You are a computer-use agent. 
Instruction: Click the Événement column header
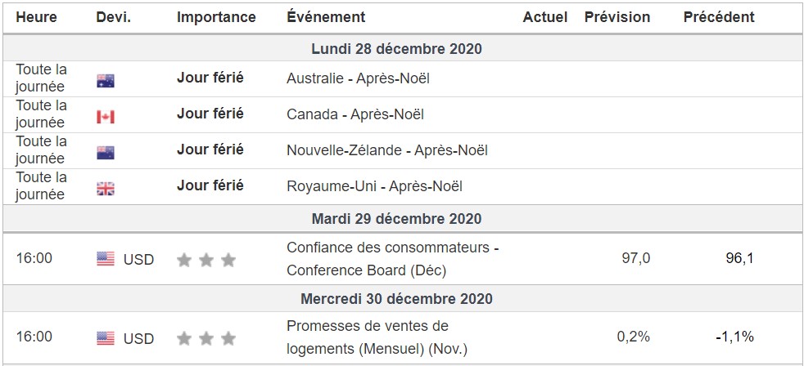click(x=326, y=17)
